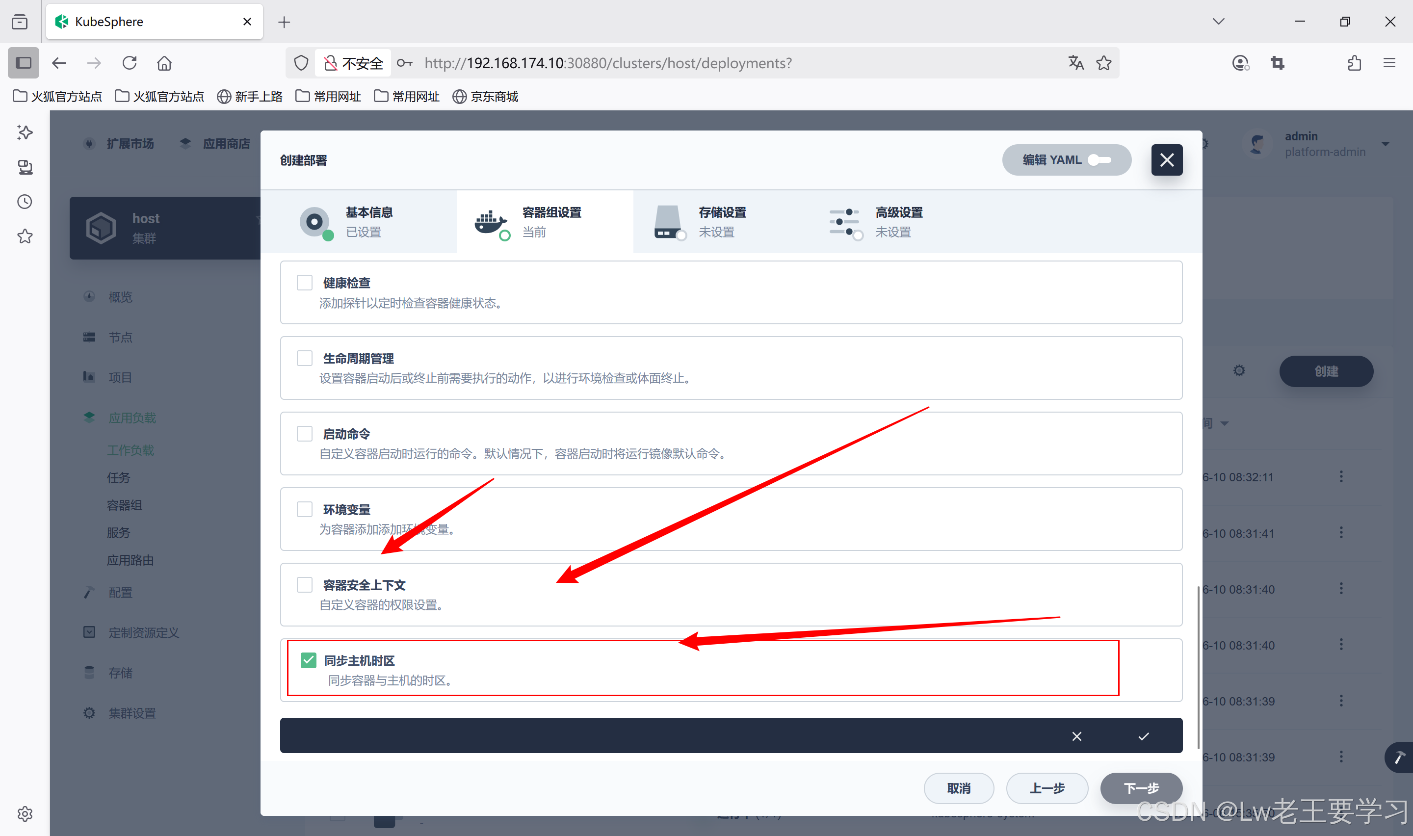
Task: Select the 容器组设置 step tab
Action: pos(545,222)
